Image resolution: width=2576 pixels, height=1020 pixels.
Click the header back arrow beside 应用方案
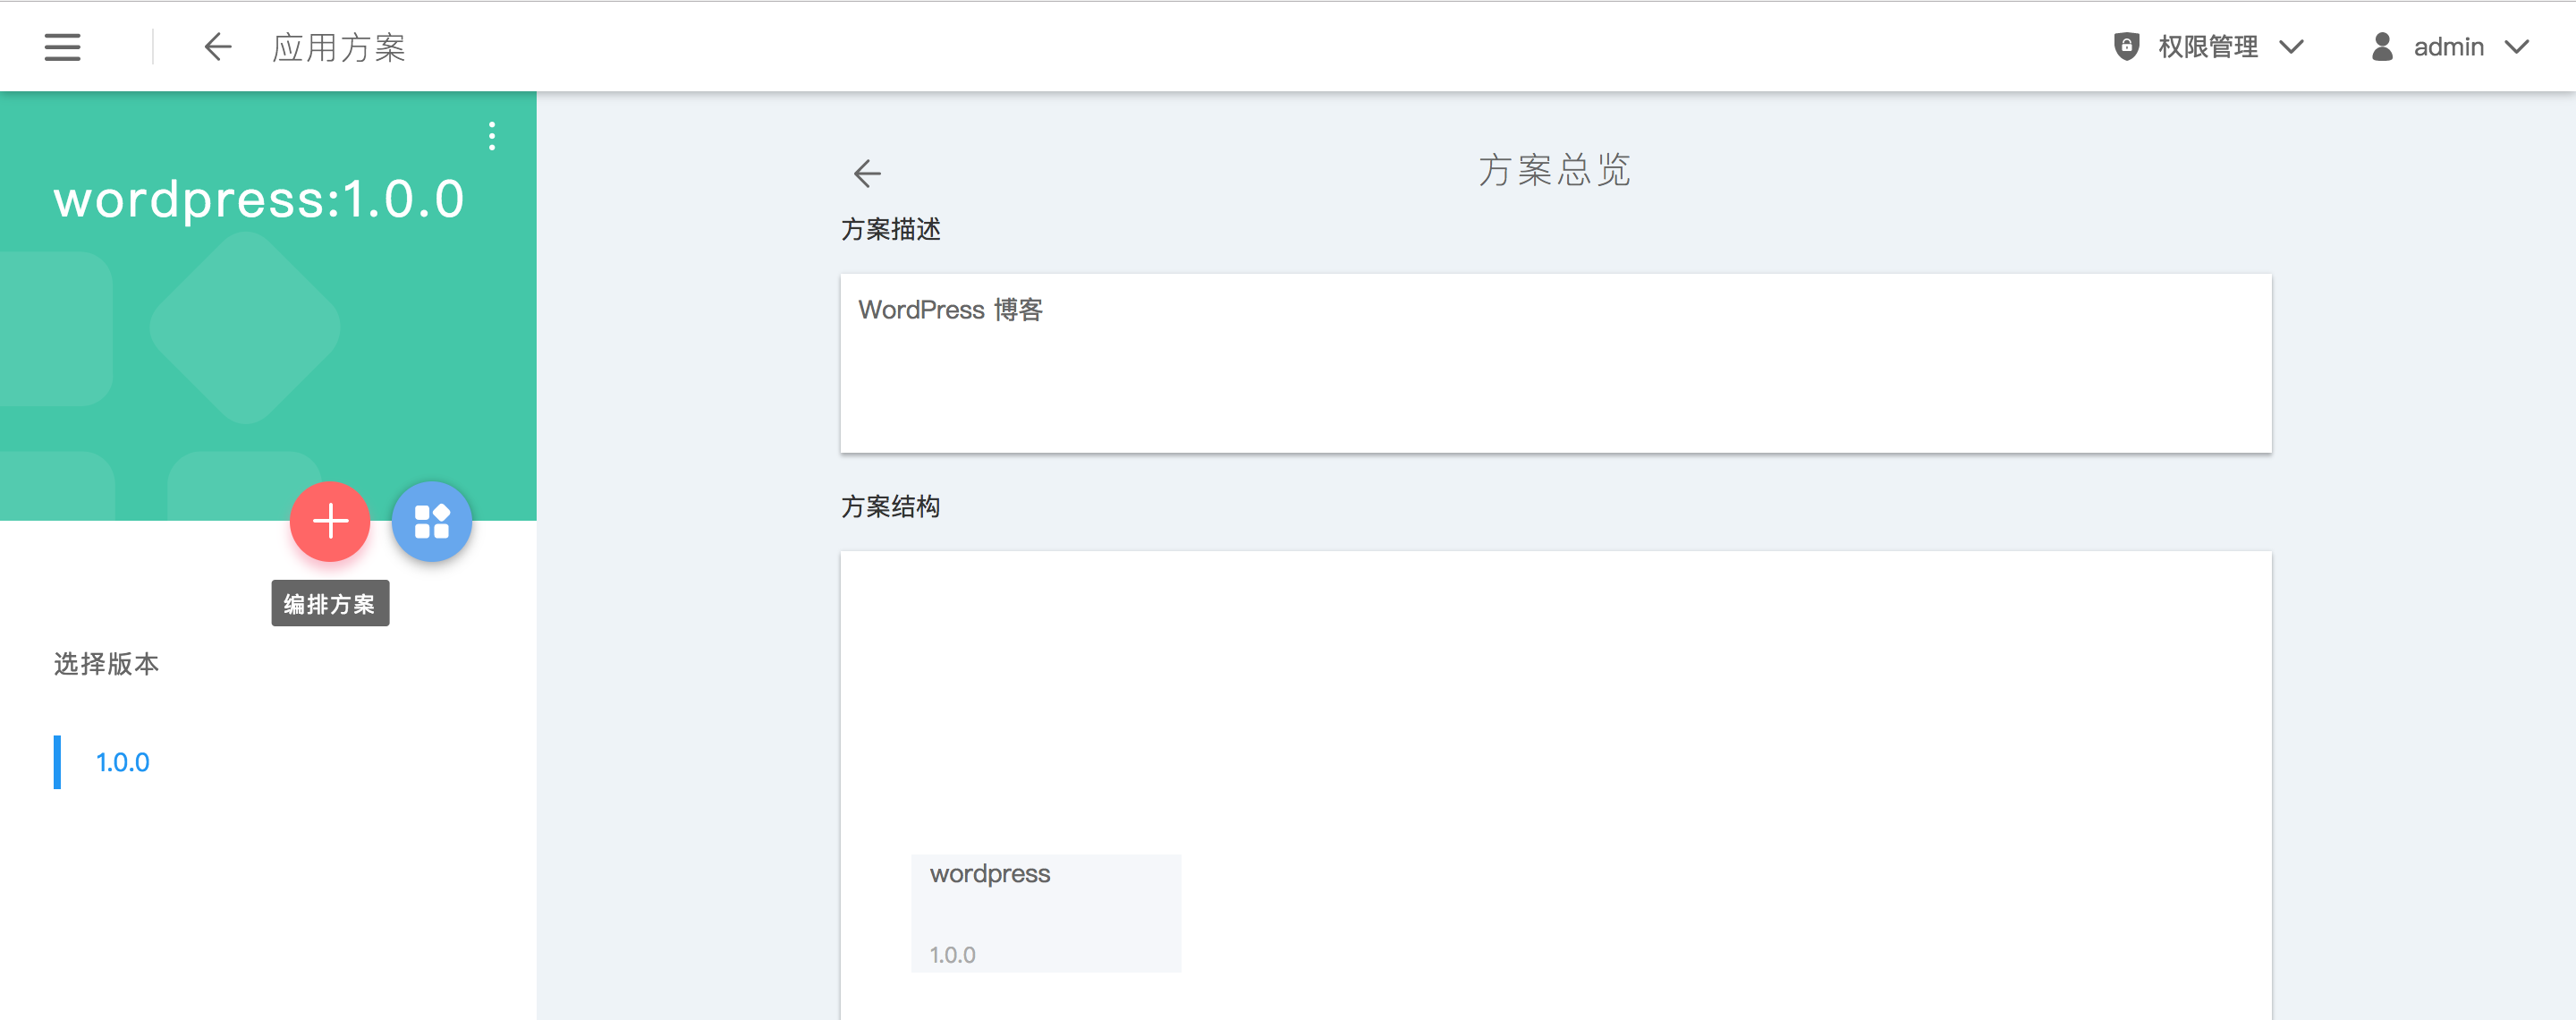pos(217,47)
